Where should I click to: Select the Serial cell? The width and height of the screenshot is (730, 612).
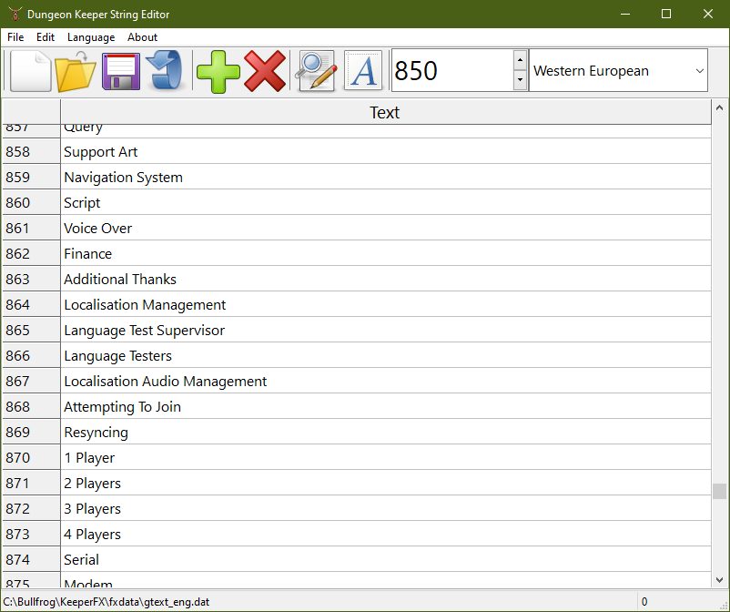(x=386, y=559)
